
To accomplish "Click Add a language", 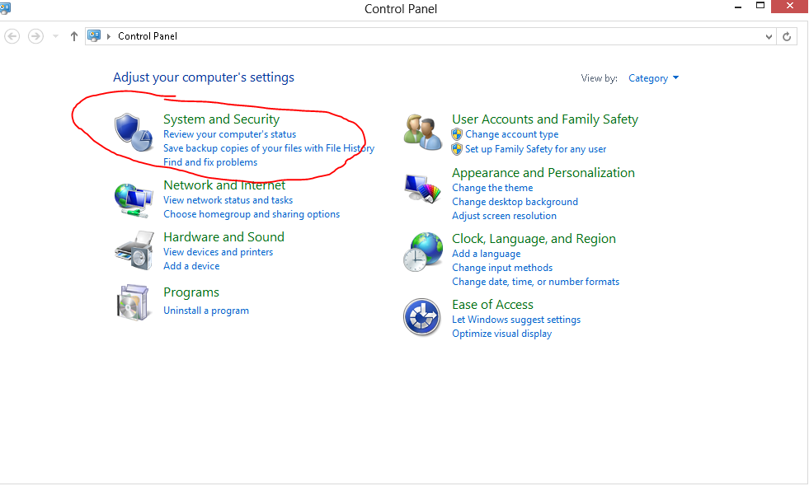I will click(486, 254).
